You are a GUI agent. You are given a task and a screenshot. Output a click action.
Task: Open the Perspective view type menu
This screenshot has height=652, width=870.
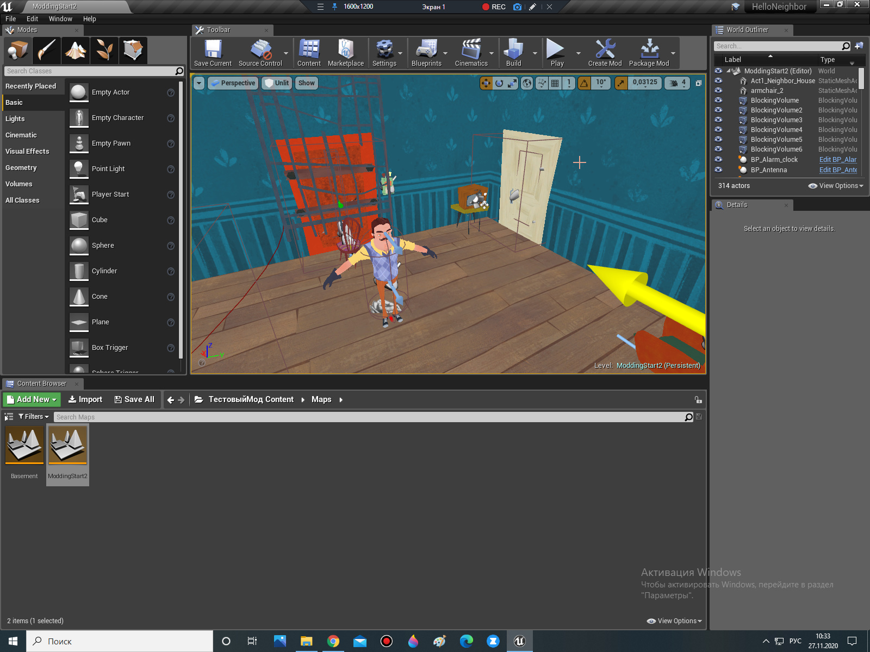coord(233,83)
